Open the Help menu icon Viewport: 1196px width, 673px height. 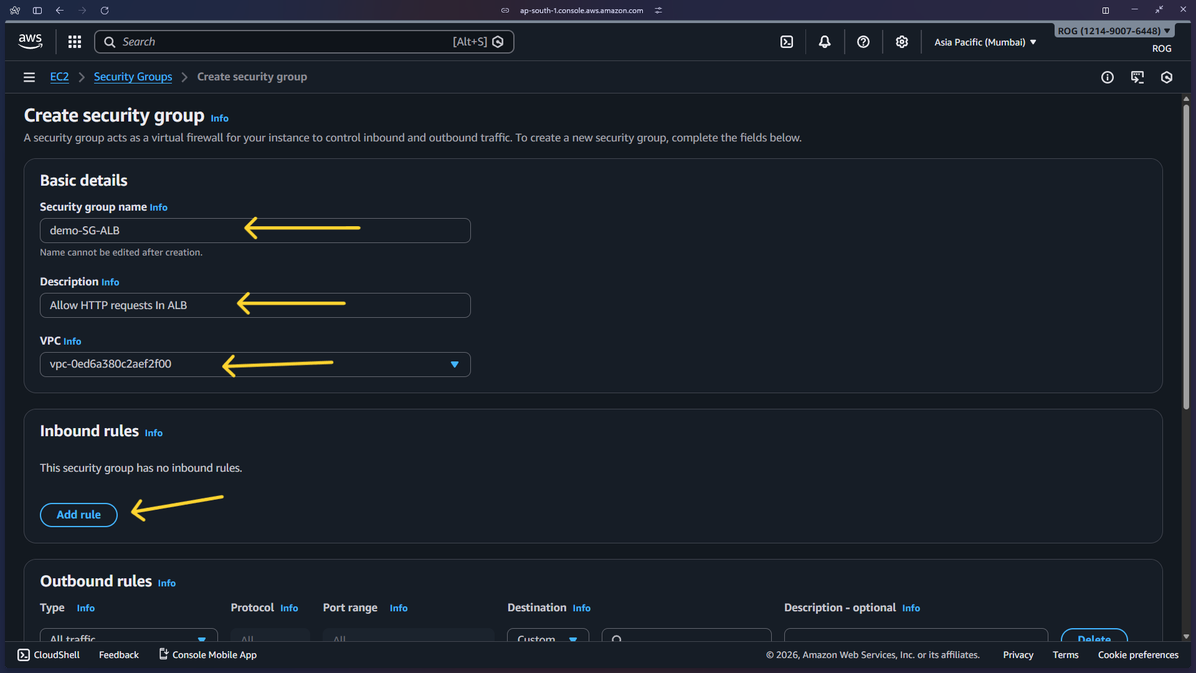click(x=863, y=41)
